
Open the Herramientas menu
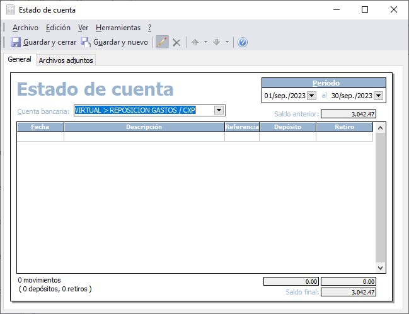tap(118, 28)
